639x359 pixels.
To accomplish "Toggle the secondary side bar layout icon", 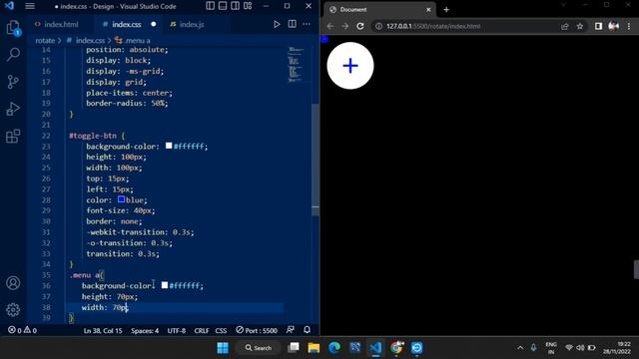I will (236, 6).
